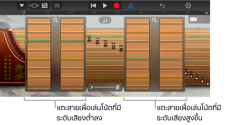Tap the playhead at the ruler start

24,13
